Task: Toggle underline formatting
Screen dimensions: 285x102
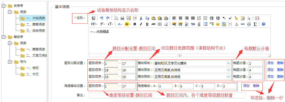Action: point(147,24)
